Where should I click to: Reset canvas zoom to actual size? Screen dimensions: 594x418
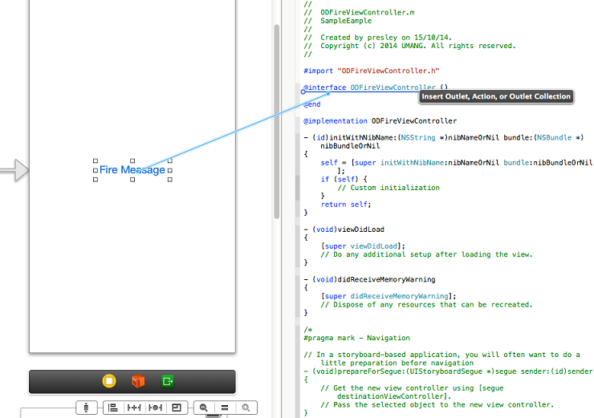tap(225, 408)
